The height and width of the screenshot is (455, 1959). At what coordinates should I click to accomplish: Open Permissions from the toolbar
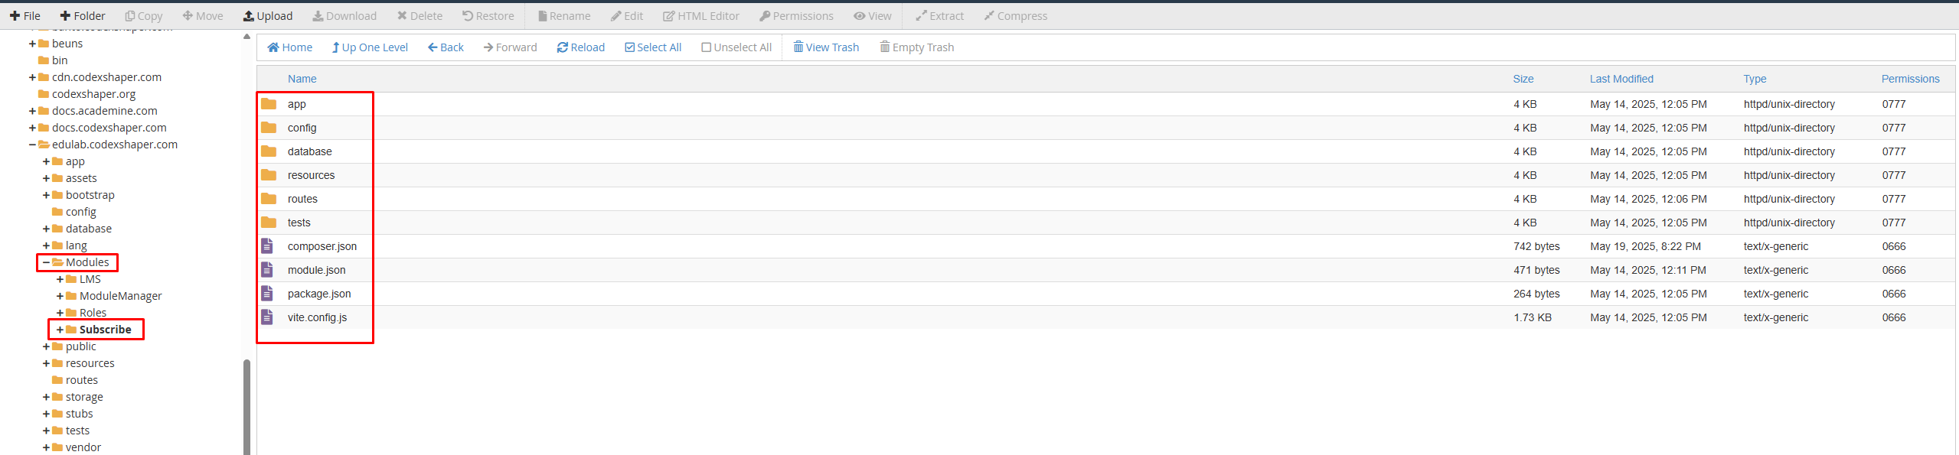796,15
